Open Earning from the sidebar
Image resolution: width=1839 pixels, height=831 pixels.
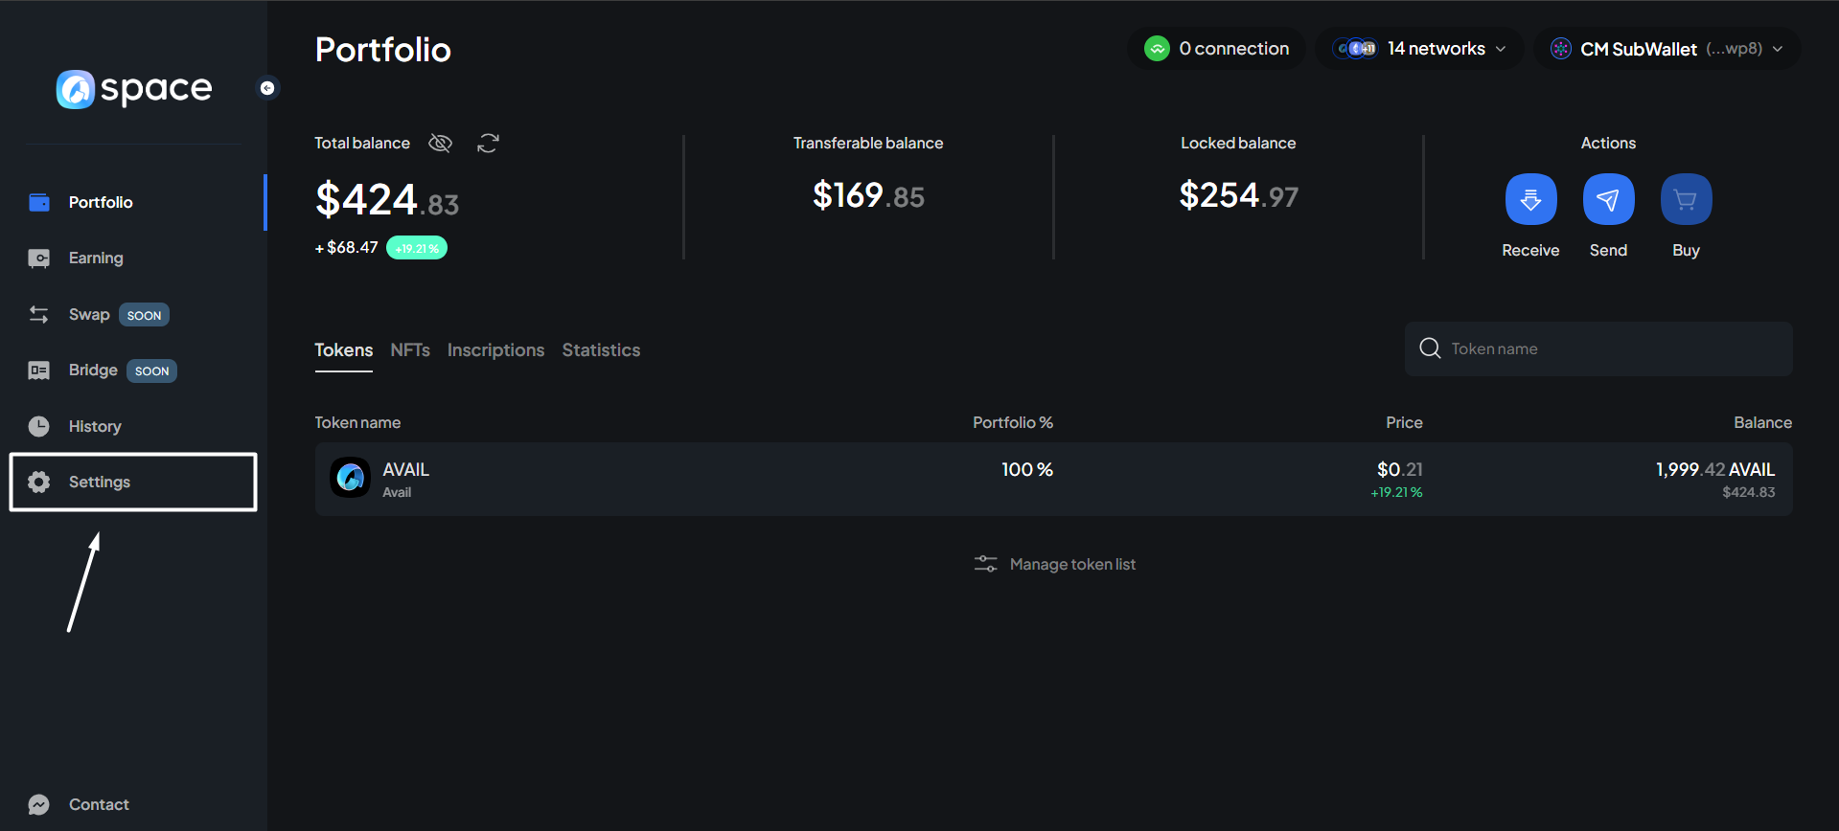click(x=95, y=258)
